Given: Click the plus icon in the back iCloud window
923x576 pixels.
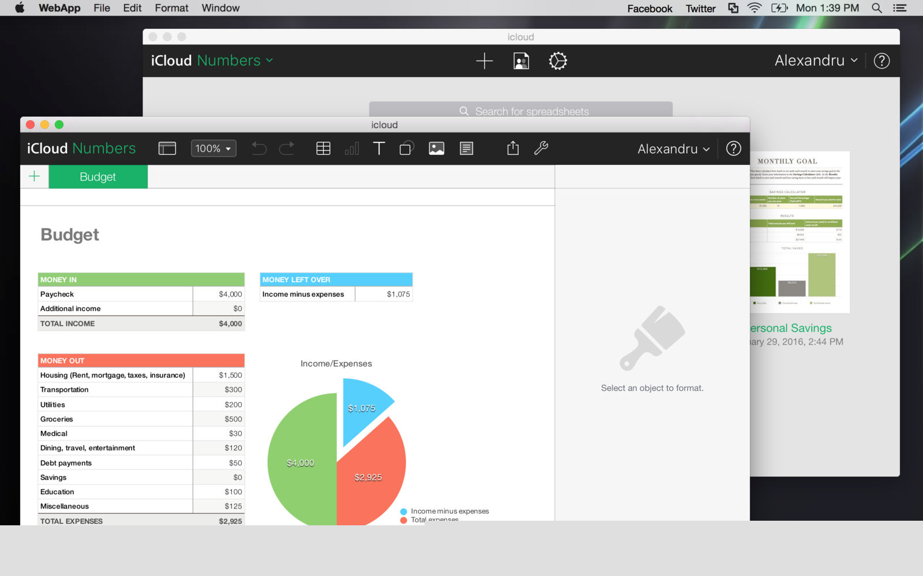Looking at the screenshot, I should tap(484, 60).
